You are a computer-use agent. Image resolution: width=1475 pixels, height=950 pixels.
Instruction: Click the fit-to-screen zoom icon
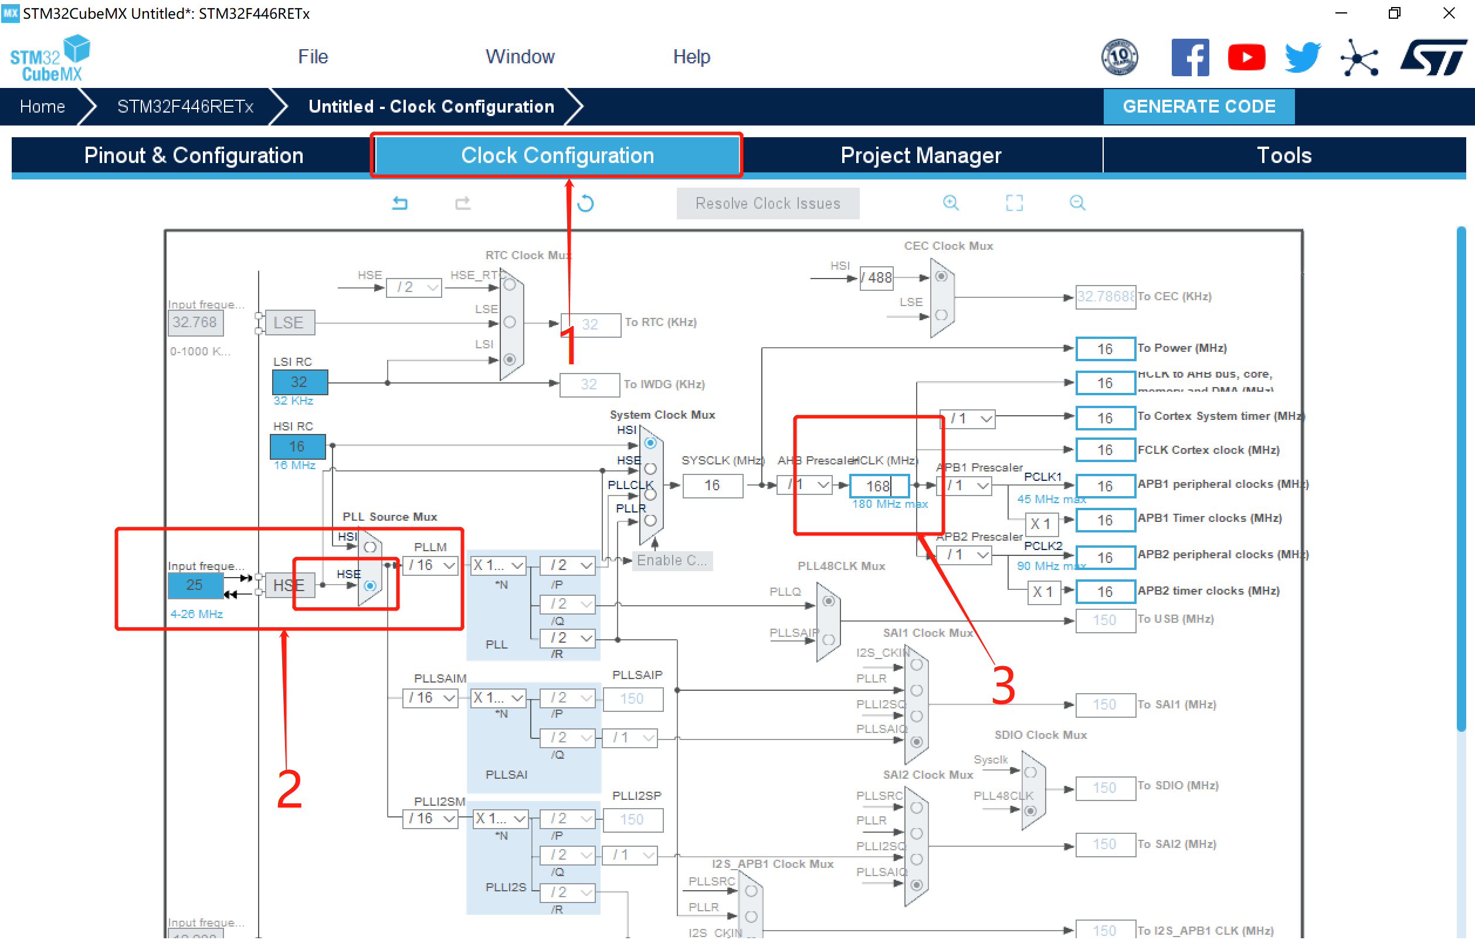[1013, 202]
